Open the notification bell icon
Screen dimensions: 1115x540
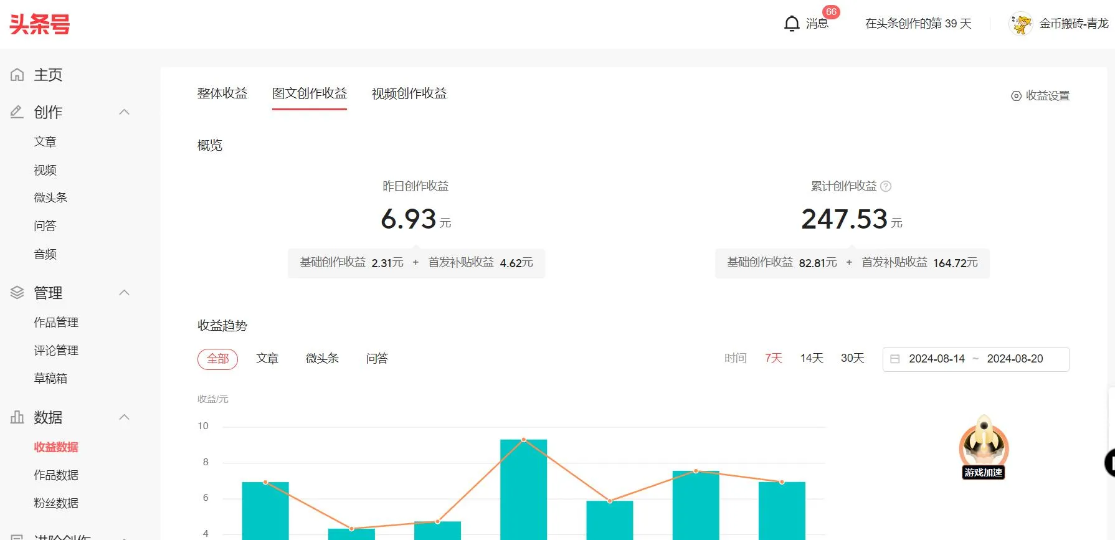(x=792, y=24)
